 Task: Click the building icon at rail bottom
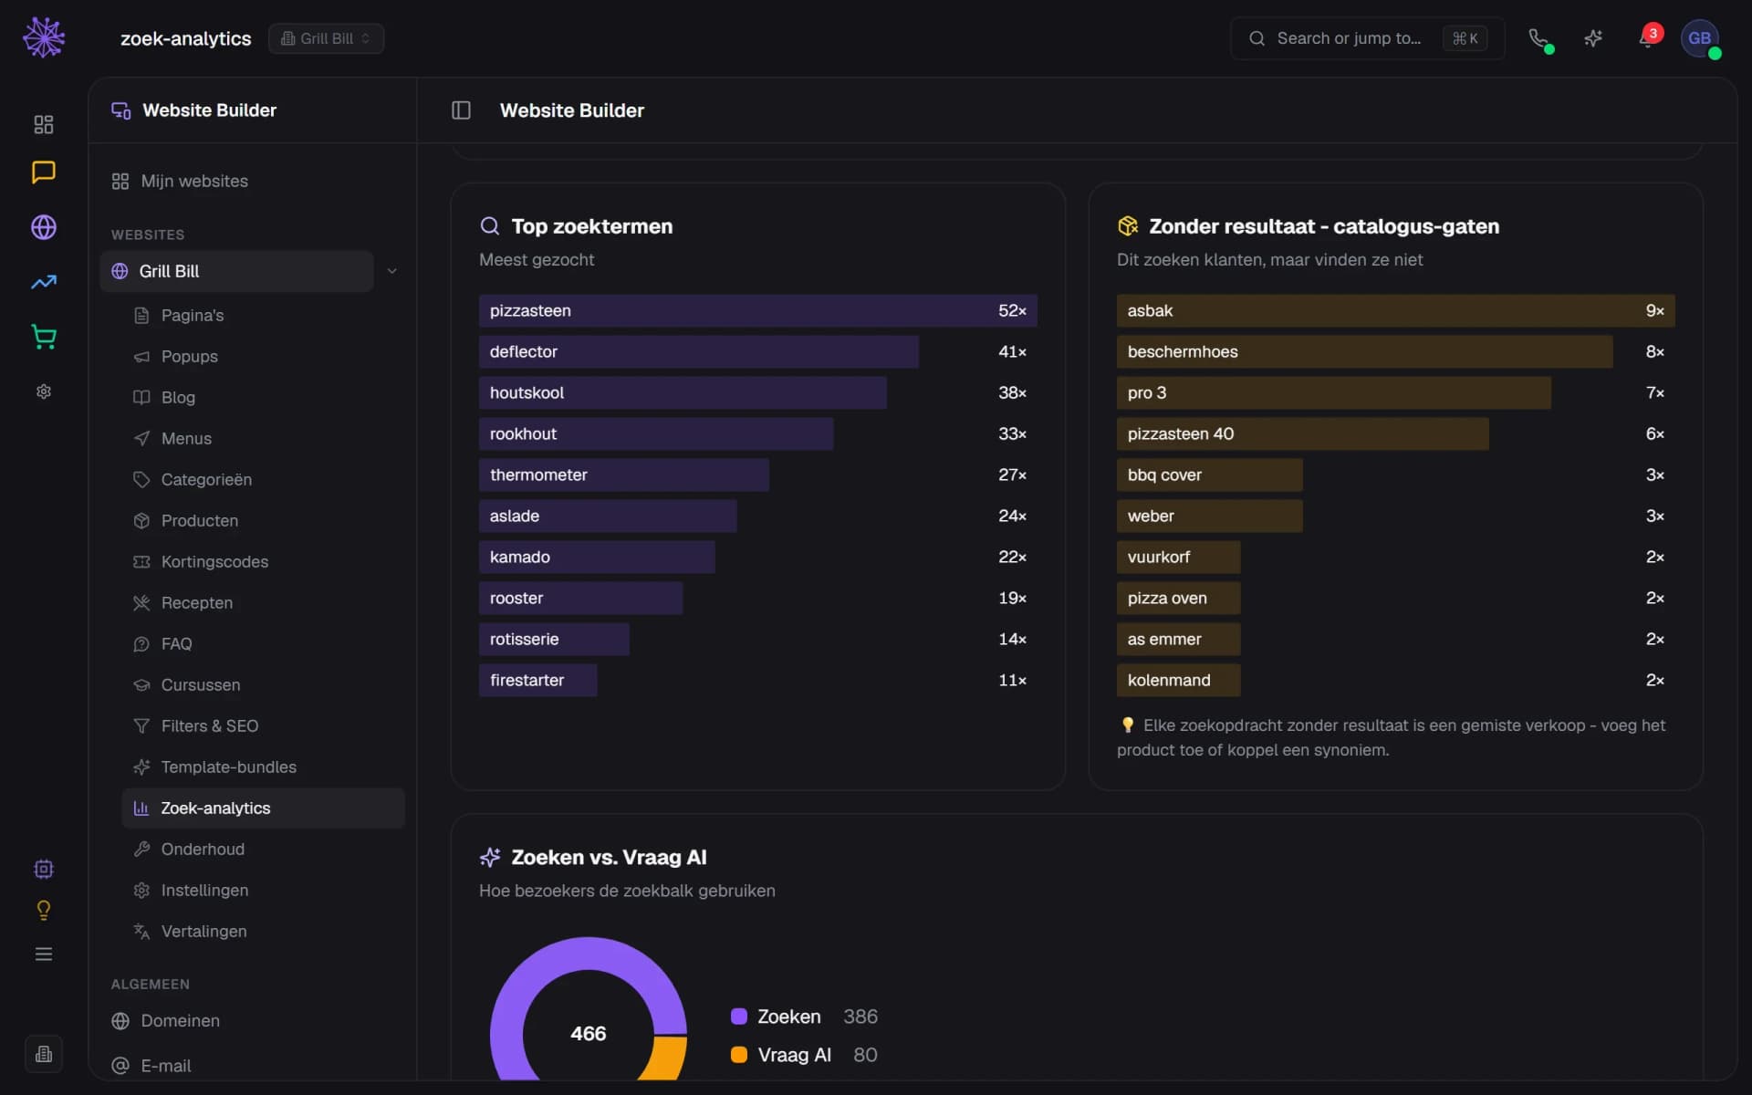coord(44,1054)
